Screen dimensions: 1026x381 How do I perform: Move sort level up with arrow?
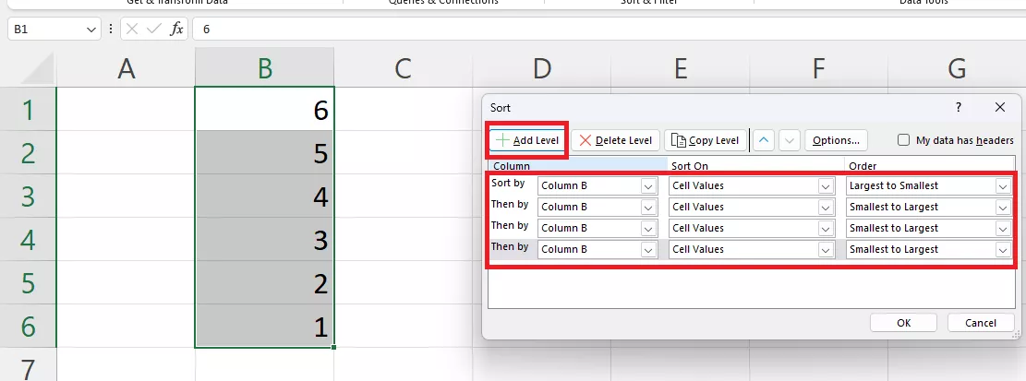coord(764,140)
